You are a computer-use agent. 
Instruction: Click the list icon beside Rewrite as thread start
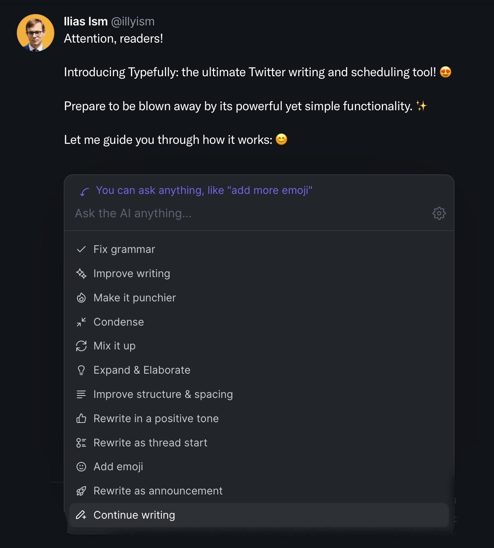pyautogui.click(x=81, y=442)
